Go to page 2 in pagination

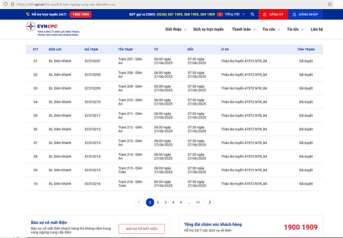[x=158, y=203]
